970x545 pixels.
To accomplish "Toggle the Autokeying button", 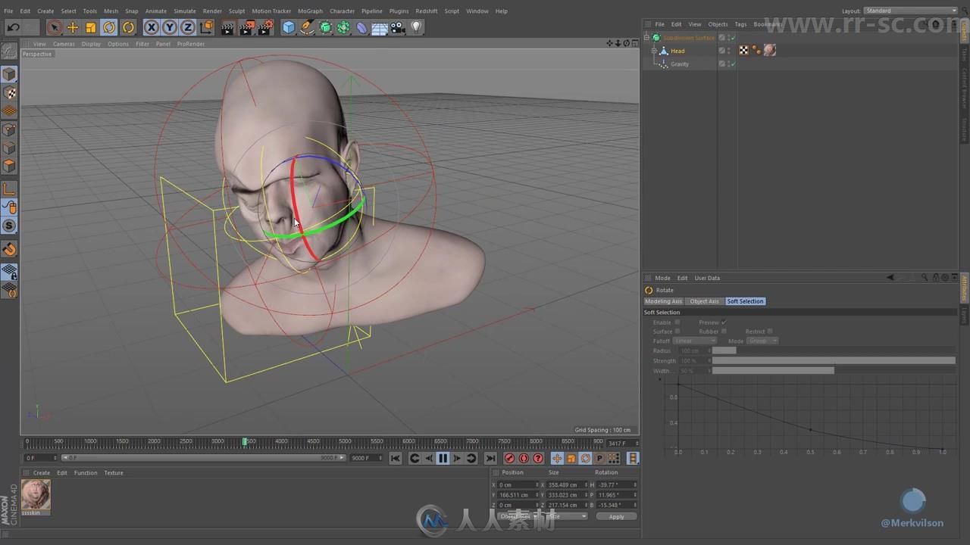I will tap(524, 458).
